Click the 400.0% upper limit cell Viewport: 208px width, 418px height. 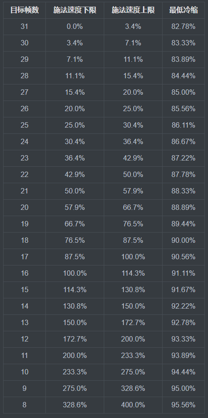coord(133,405)
